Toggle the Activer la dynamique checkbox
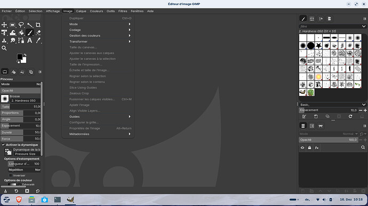Image resolution: width=368 pixels, height=206 pixels. [3, 145]
